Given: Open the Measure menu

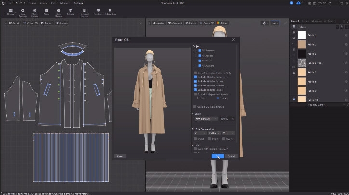Looking at the screenshot, I should point(65,3).
